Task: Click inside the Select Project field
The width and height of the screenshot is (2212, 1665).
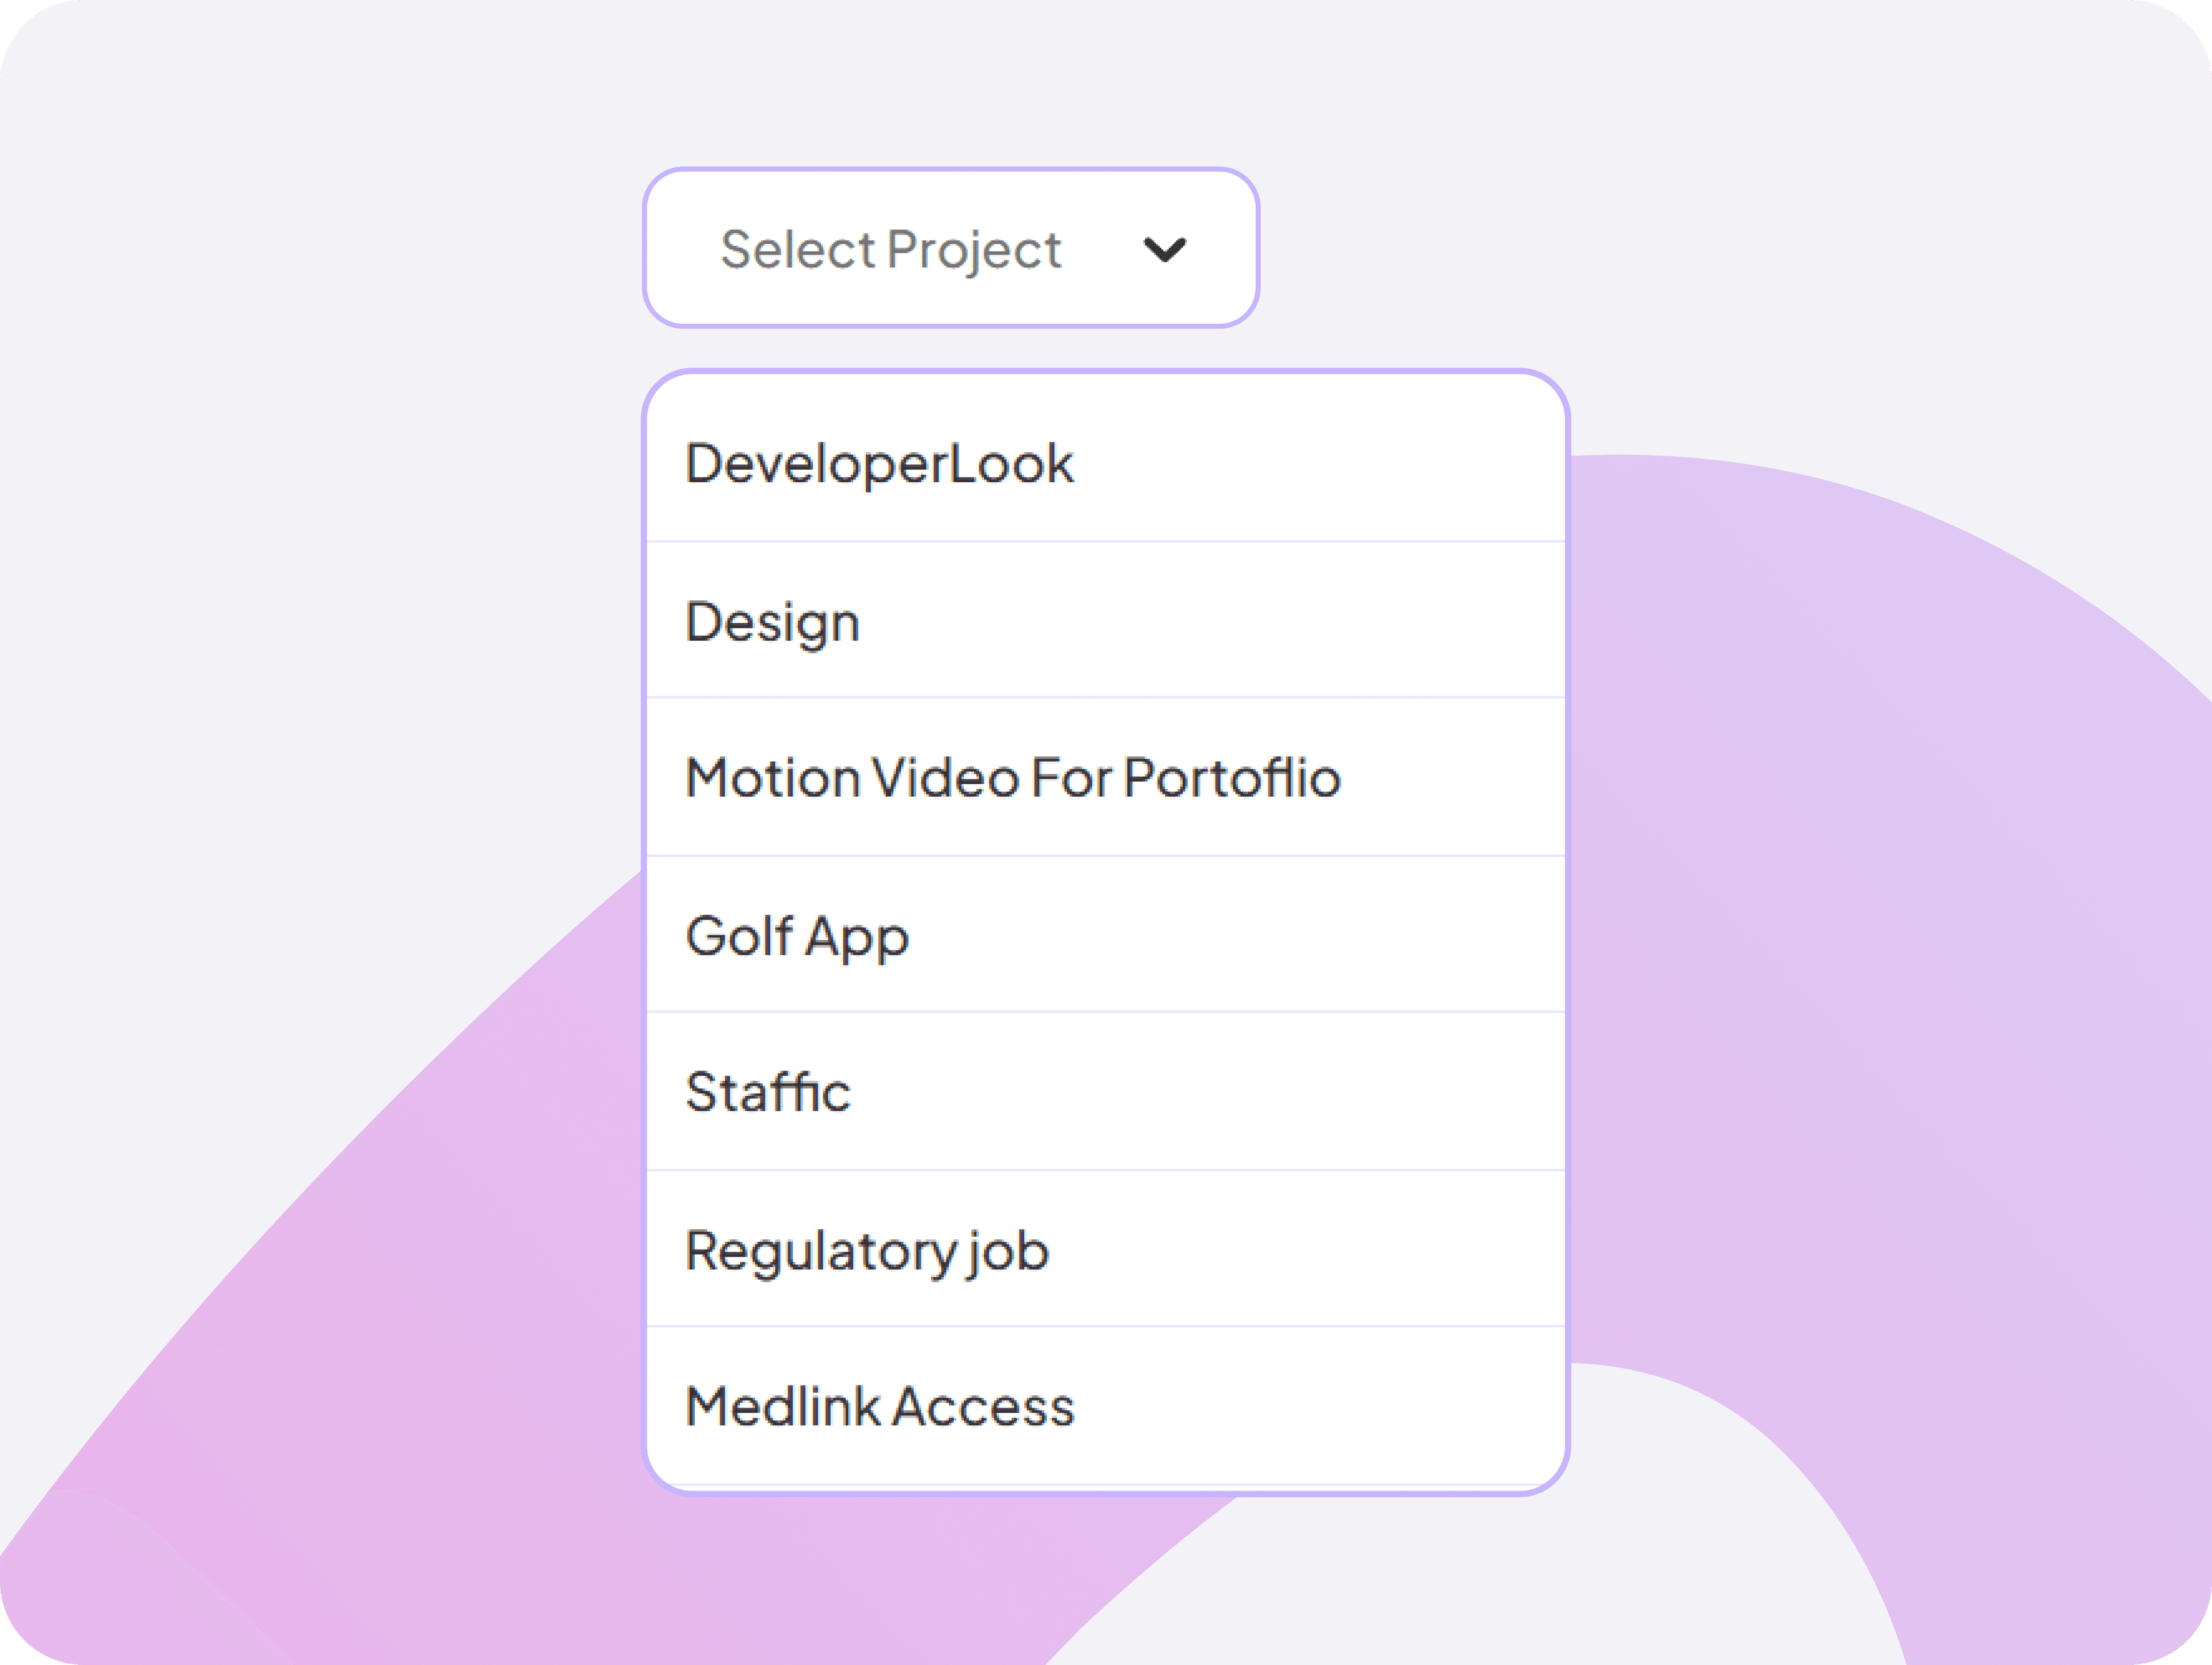Action: pyautogui.click(x=950, y=247)
